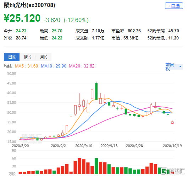Switch to the 月K monthly chart tab
This screenshot has width=187, height=177.
click(43, 57)
